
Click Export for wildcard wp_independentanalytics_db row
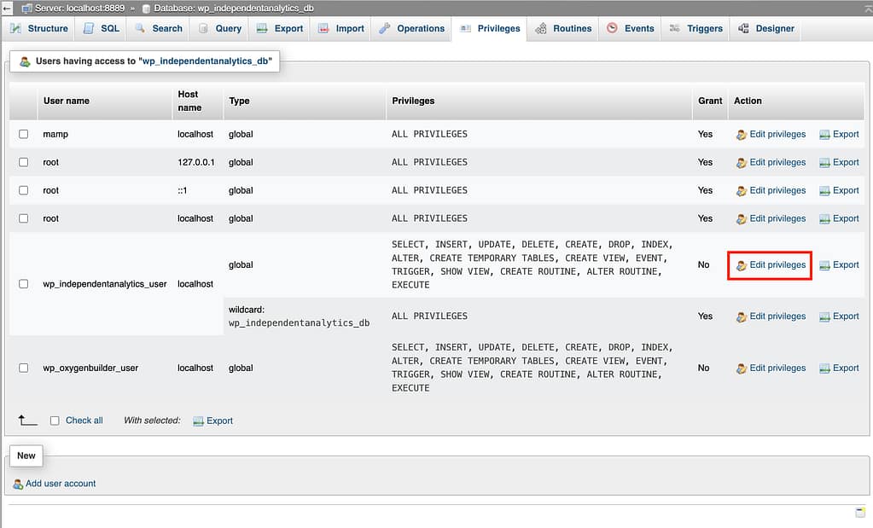(839, 316)
